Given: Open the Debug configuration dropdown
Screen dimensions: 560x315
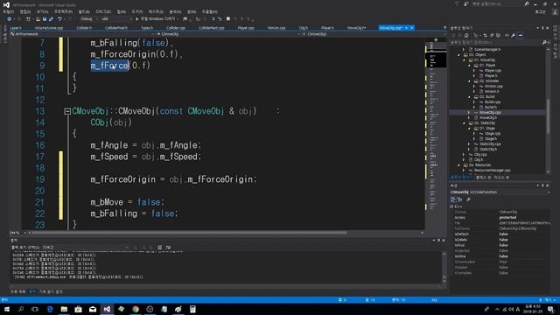Looking at the screenshot, I should click(88, 19).
